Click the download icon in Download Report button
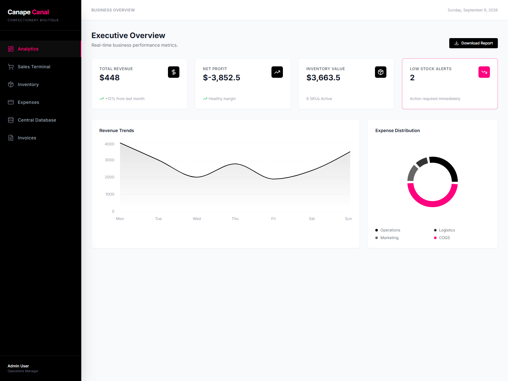This screenshot has height=381, width=508. coord(457,43)
